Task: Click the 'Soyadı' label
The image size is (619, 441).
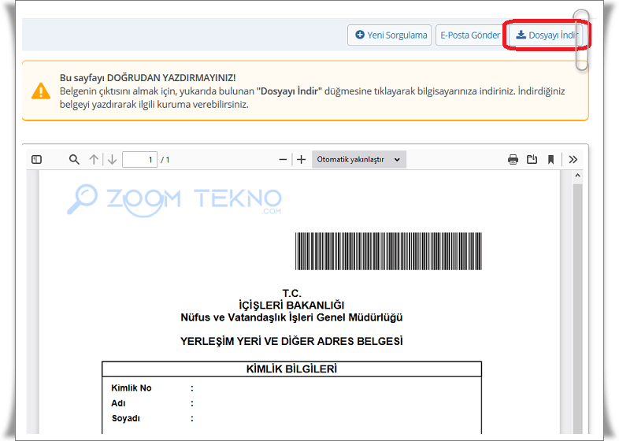Action: (125, 418)
